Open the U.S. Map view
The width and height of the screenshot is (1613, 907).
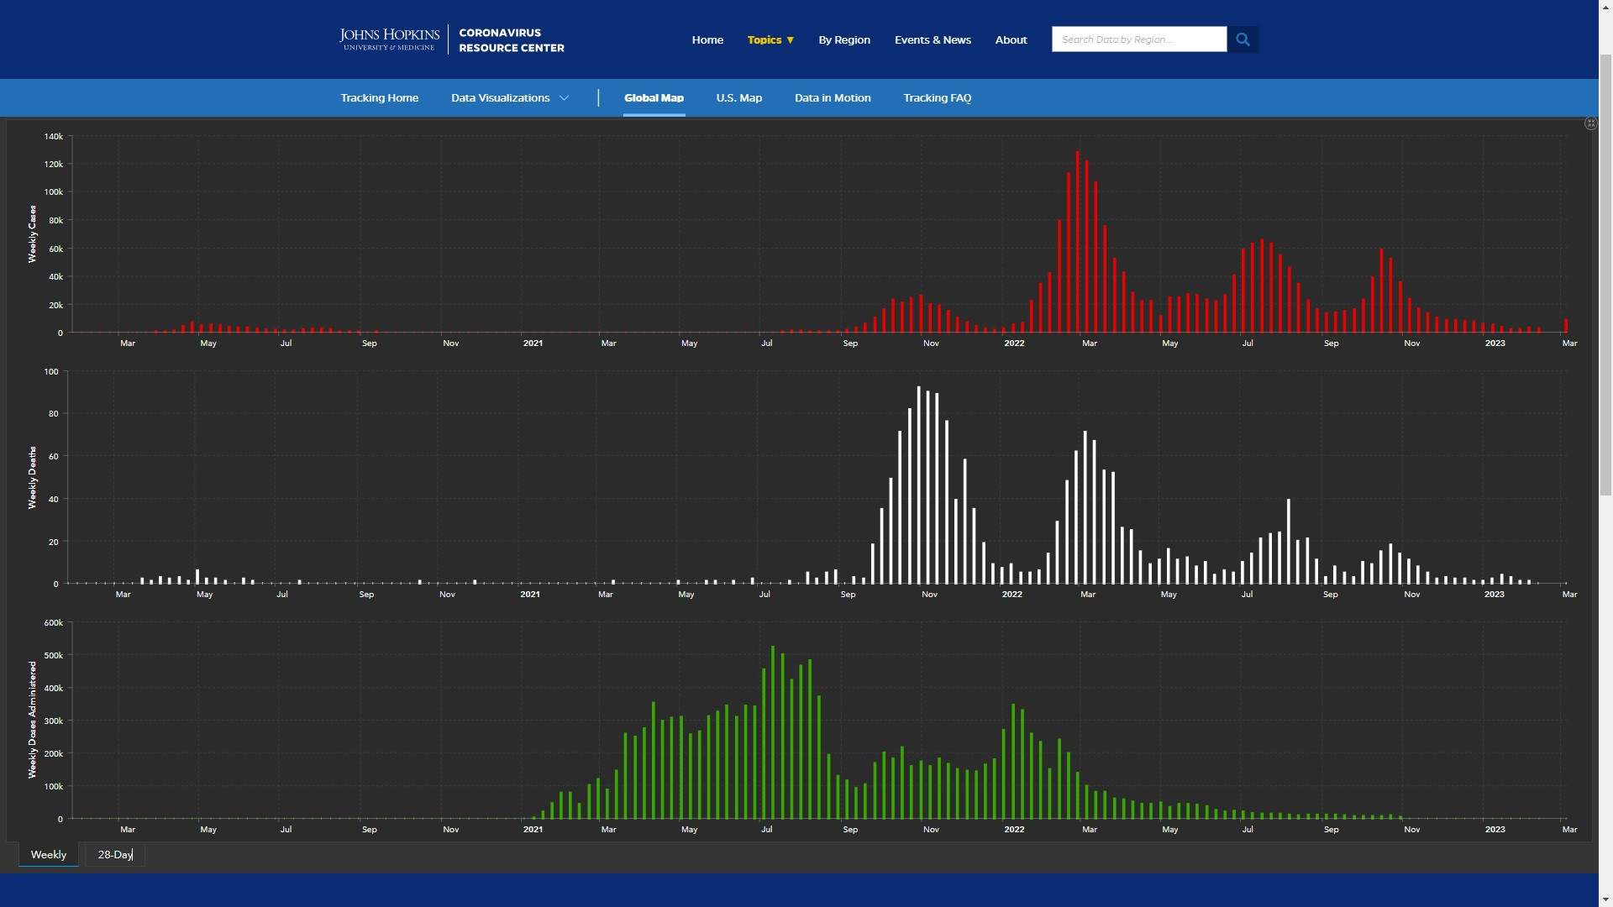[x=738, y=98]
